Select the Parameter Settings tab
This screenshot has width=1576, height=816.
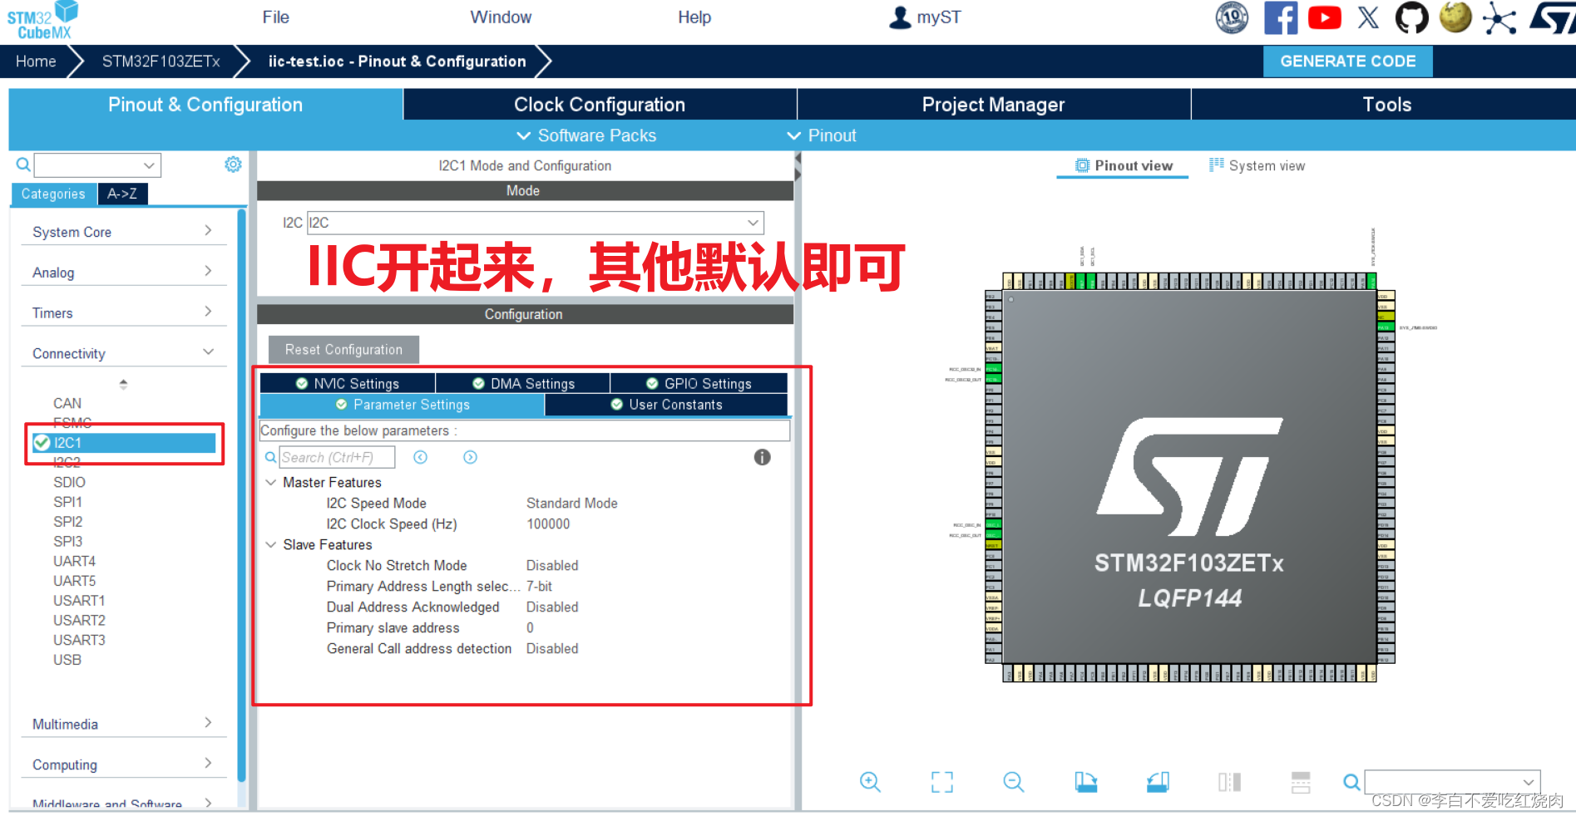[402, 405]
